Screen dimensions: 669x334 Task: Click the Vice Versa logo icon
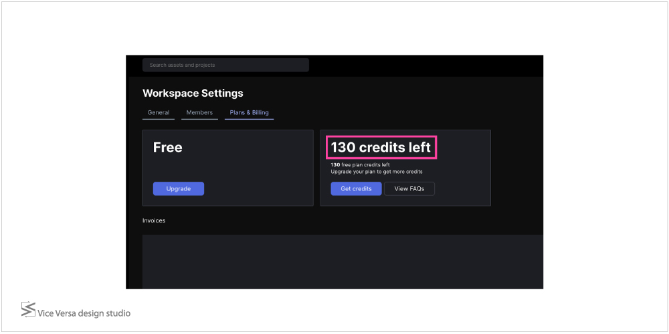(x=28, y=309)
